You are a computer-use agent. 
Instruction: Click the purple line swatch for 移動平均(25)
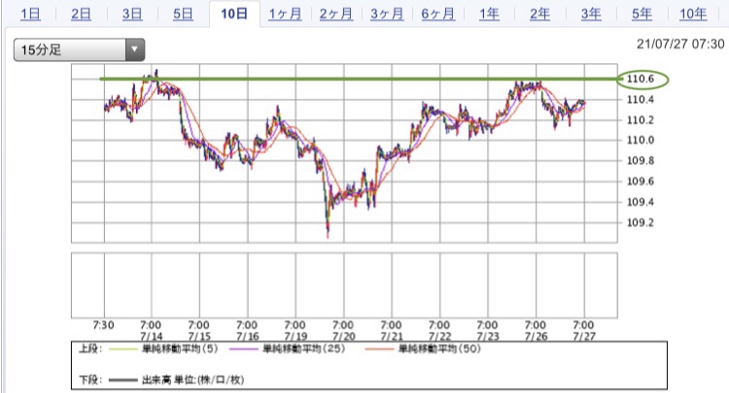coord(244,349)
